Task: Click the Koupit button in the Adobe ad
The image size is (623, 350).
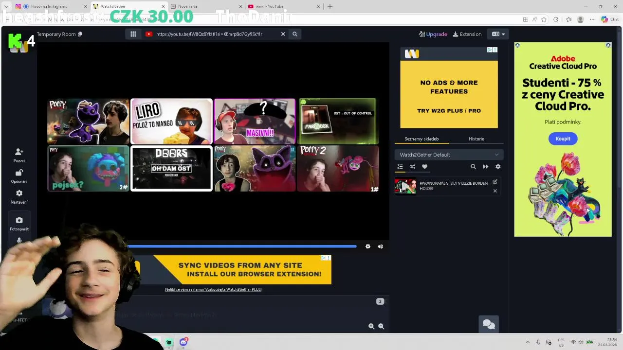Action: tap(563, 139)
